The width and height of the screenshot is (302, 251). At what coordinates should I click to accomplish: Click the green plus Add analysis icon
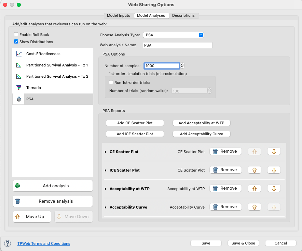point(17,186)
